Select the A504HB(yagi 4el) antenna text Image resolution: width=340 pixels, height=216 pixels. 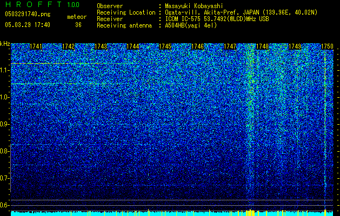(x=191, y=25)
